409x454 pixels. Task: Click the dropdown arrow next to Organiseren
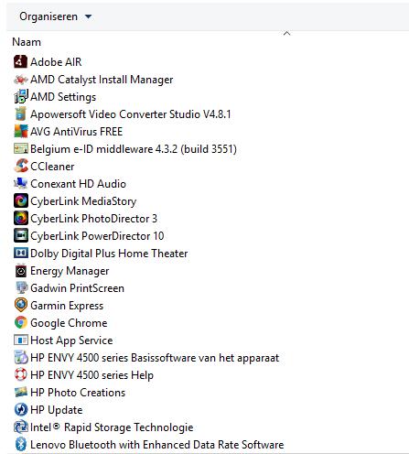click(88, 16)
